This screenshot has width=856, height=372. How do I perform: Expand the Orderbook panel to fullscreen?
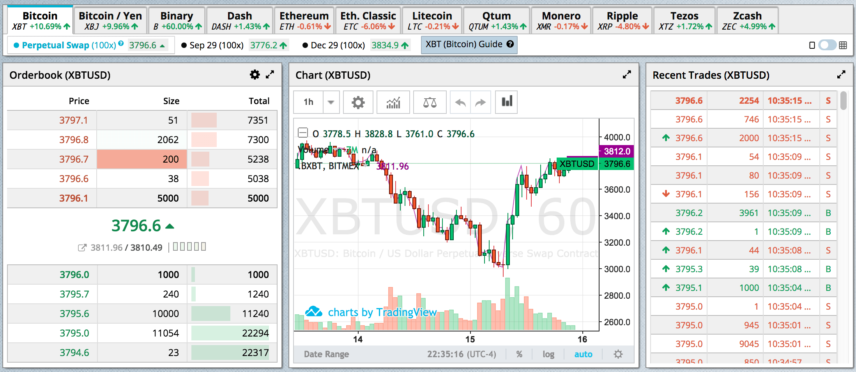(270, 74)
